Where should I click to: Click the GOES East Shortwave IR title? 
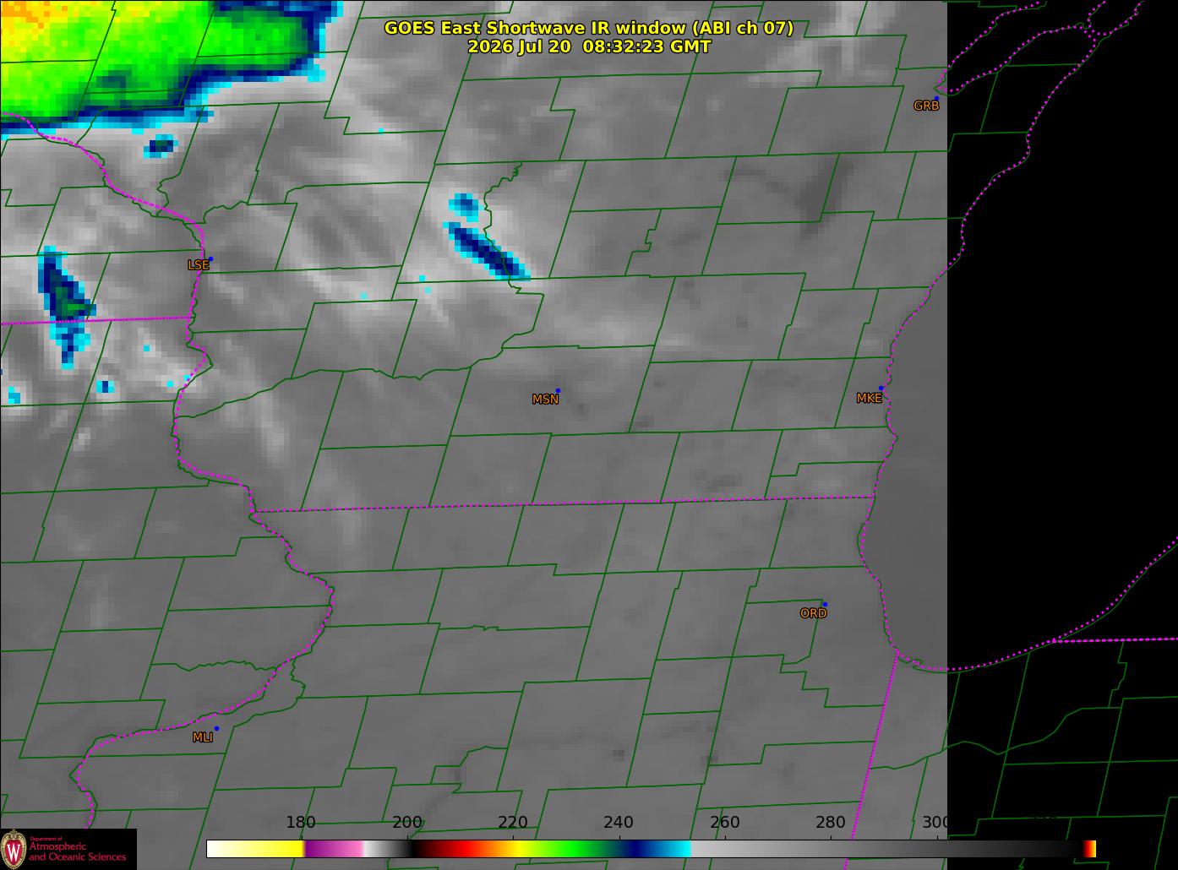[589, 28]
